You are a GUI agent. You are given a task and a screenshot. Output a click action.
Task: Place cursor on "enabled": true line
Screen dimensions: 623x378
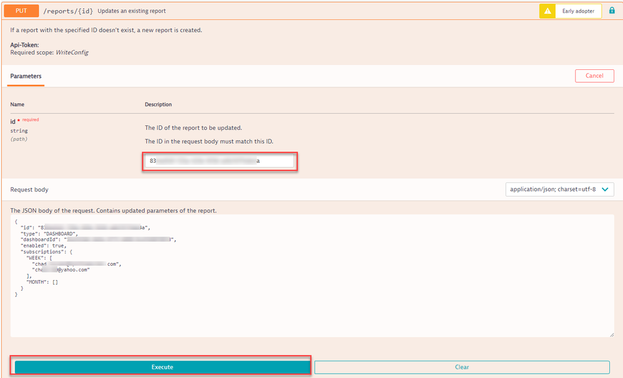[x=44, y=245]
